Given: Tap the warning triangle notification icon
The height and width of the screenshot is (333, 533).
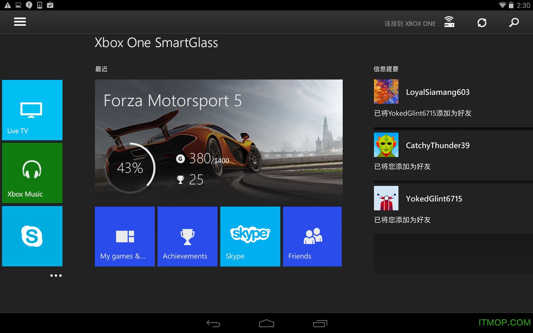Looking at the screenshot, I should point(7,5).
